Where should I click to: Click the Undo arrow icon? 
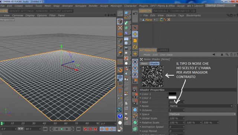135,13
